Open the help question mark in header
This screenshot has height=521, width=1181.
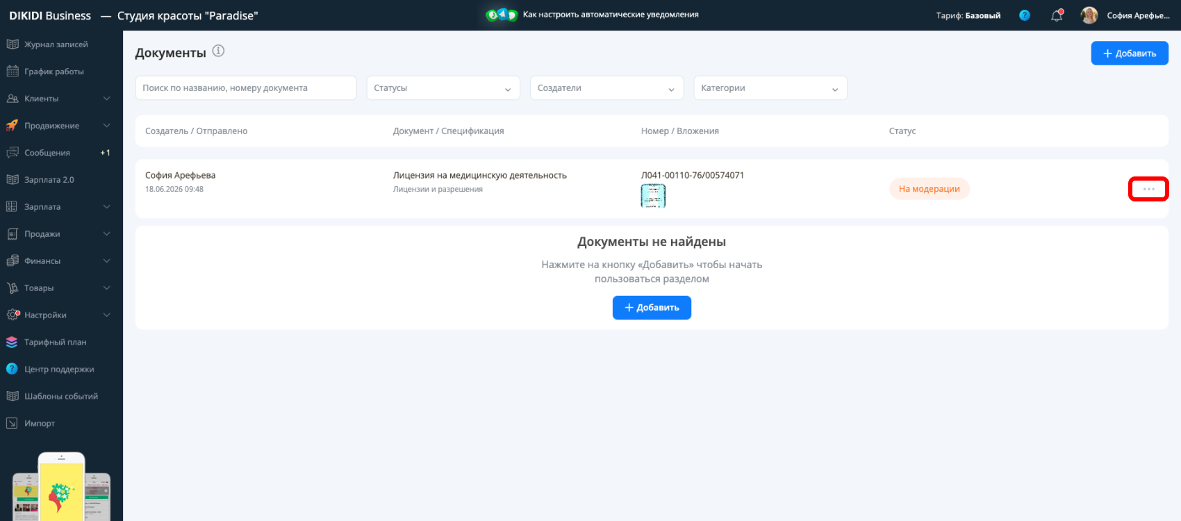1025,15
